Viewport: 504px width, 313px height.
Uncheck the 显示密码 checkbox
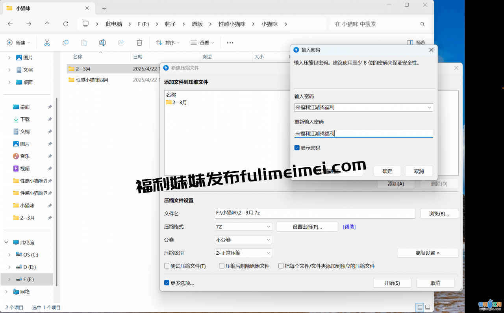[297, 148]
